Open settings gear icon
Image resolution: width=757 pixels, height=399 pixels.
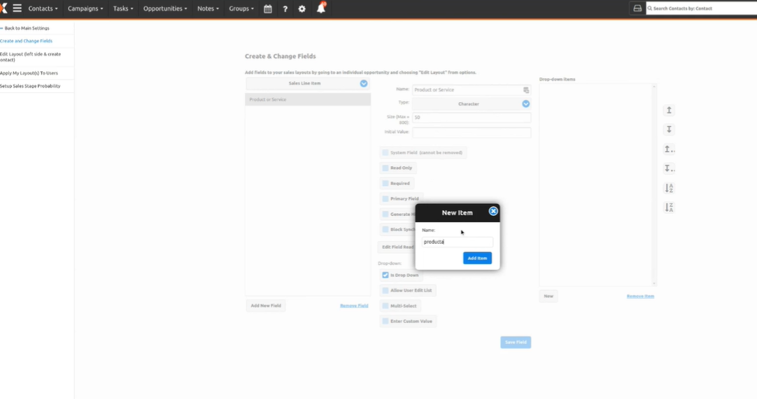coord(302,8)
